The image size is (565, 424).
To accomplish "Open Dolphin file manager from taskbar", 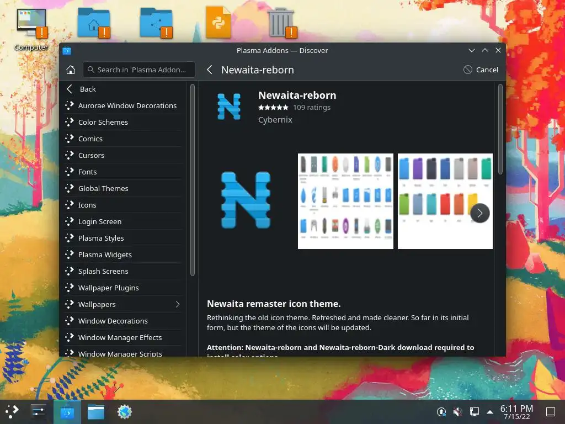I will point(96,412).
